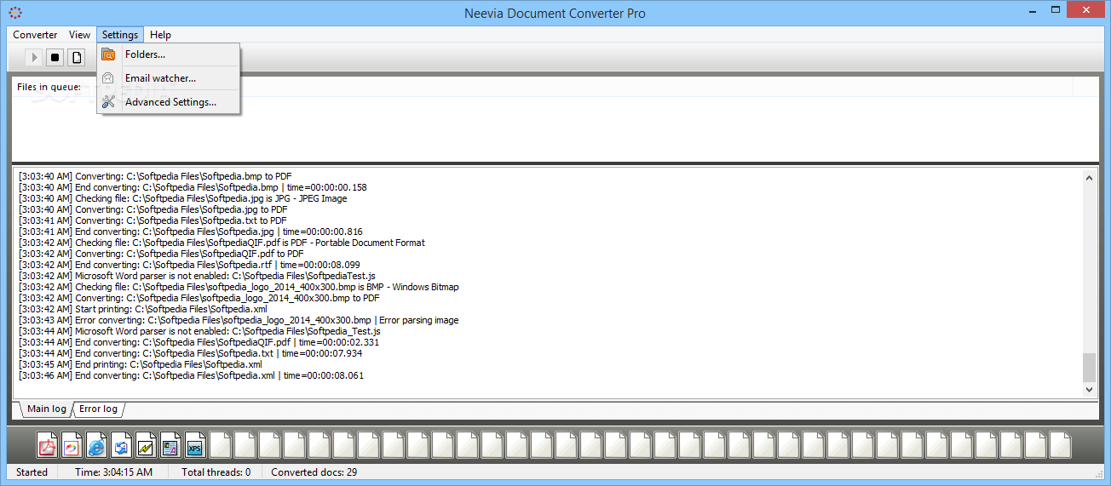1111x486 pixels.
Task: Minimize the Neevia Document Converter window
Action: pyautogui.click(x=1033, y=9)
